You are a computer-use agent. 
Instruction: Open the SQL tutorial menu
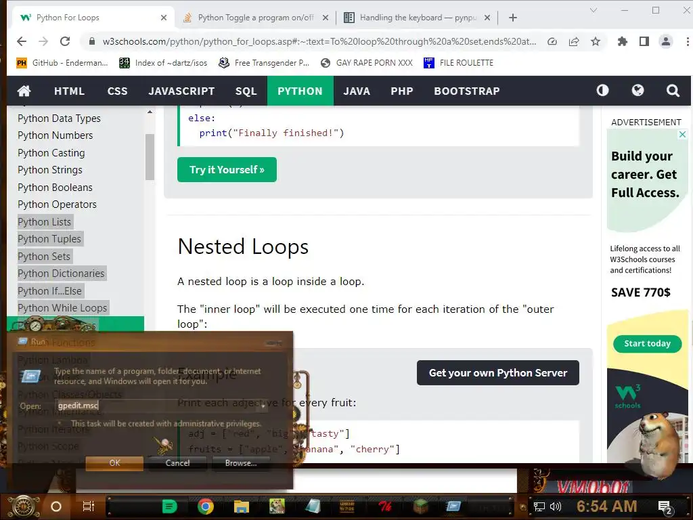pos(246,91)
